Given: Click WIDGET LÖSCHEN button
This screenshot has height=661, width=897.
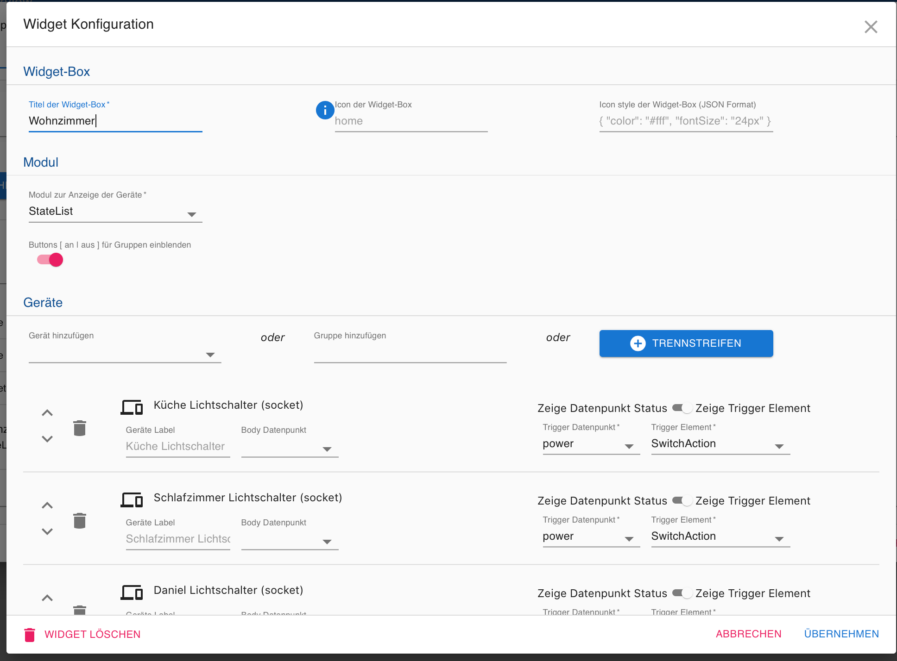Looking at the screenshot, I should click(82, 634).
